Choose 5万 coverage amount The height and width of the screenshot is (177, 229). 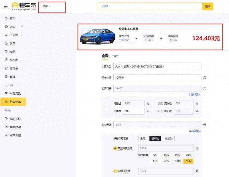(155, 155)
